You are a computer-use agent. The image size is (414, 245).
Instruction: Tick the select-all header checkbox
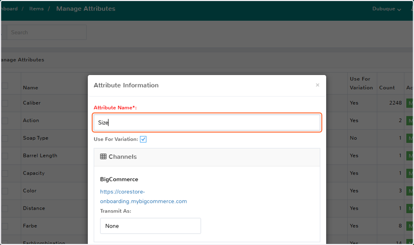click(x=4, y=86)
